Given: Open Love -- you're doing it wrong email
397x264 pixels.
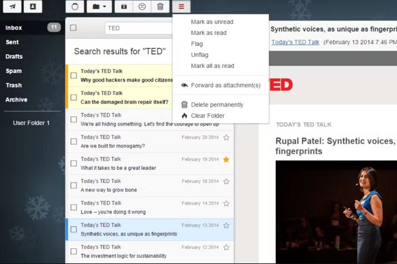Looking at the screenshot, I should pos(149,207).
